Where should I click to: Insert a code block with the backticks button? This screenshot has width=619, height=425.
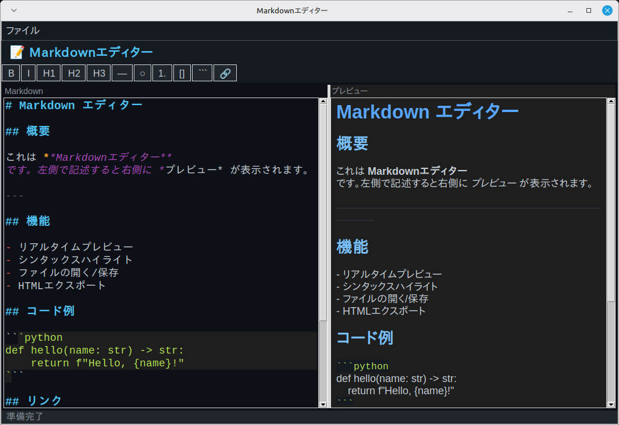202,73
